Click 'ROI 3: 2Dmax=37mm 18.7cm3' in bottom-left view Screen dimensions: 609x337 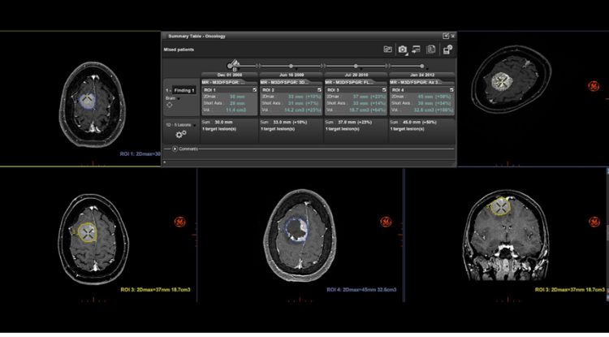coord(155,290)
